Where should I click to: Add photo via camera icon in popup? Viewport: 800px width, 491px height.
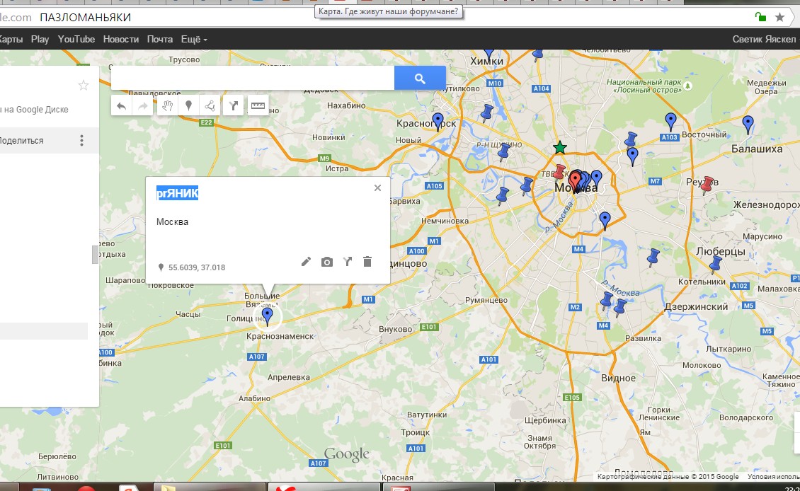326,262
